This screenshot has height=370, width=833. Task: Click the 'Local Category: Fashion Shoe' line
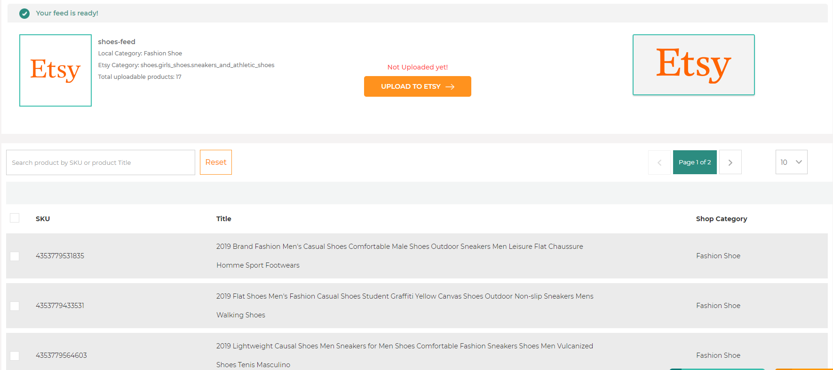click(x=140, y=54)
